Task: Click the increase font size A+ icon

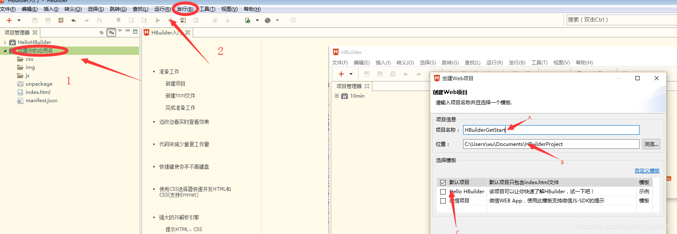Action: (215, 20)
